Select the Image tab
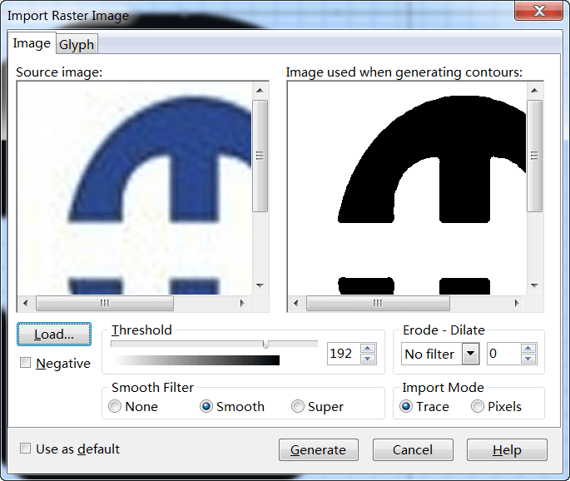This screenshot has height=481, width=570. coord(32,43)
